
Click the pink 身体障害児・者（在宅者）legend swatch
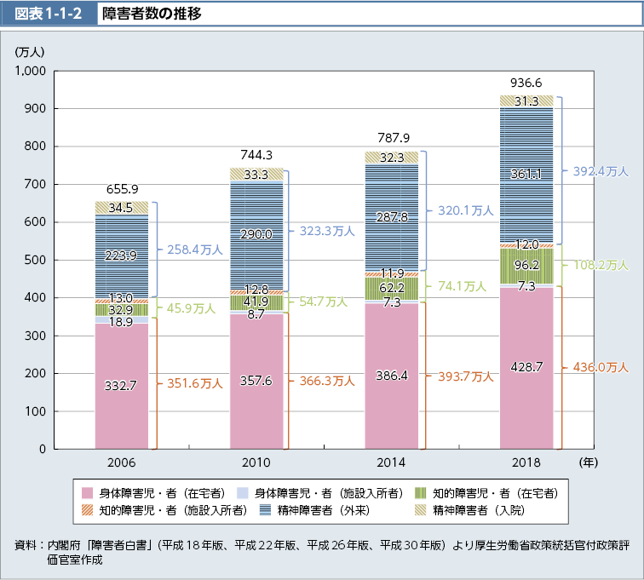coord(89,493)
